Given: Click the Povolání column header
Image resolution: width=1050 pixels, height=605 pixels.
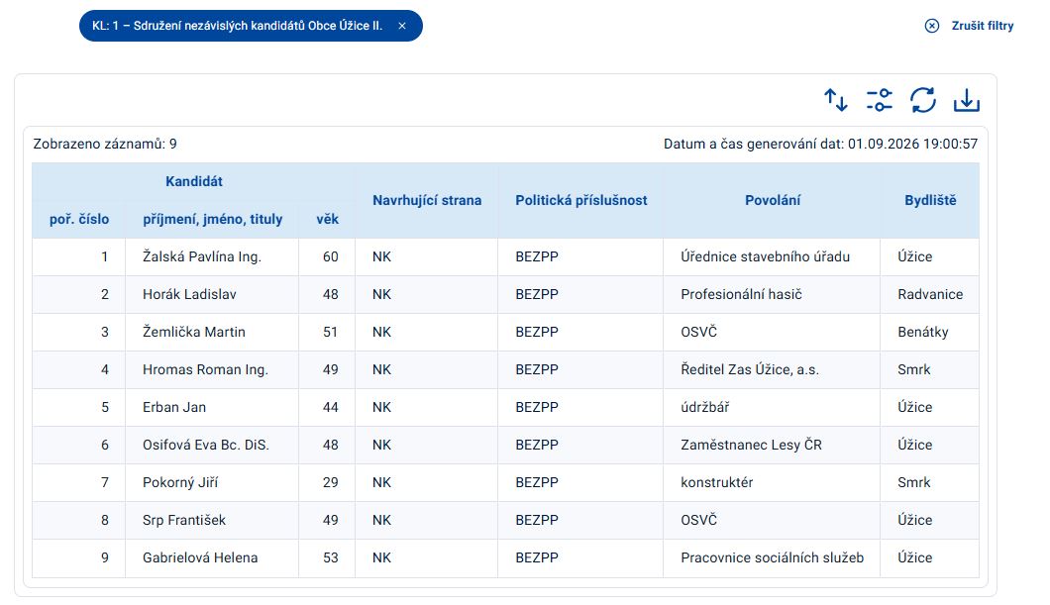Looking at the screenshot, I should click(772, 200).
